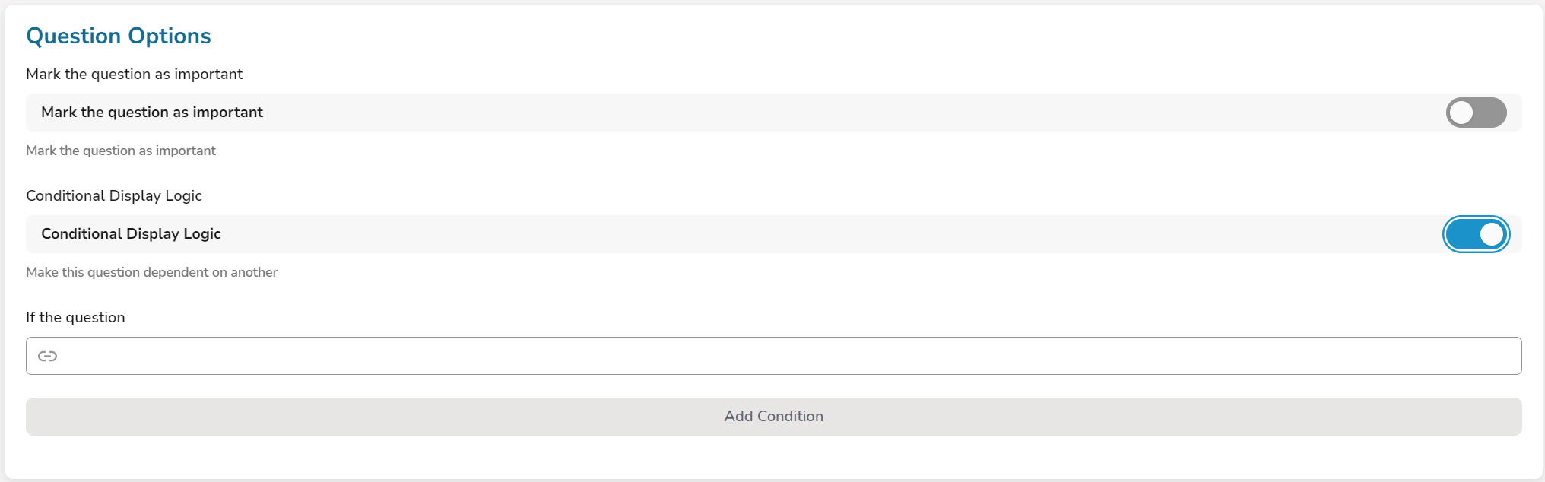Screen dimensions: 1545x482
Task: Click the Mark the question as important helper text
Action: coord(121,151)
